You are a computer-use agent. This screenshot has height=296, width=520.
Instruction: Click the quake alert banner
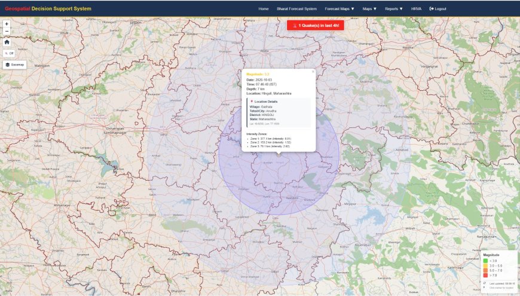pyautogui.click(x=316, y=26)
